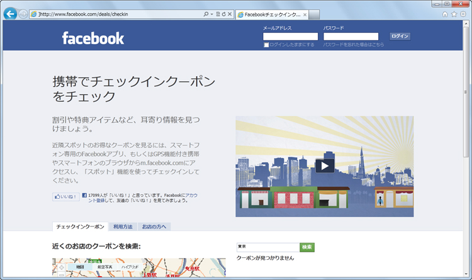
Task: Focus the メールアドレス input field
Action: pyautogui.click(x=291, y=36)
